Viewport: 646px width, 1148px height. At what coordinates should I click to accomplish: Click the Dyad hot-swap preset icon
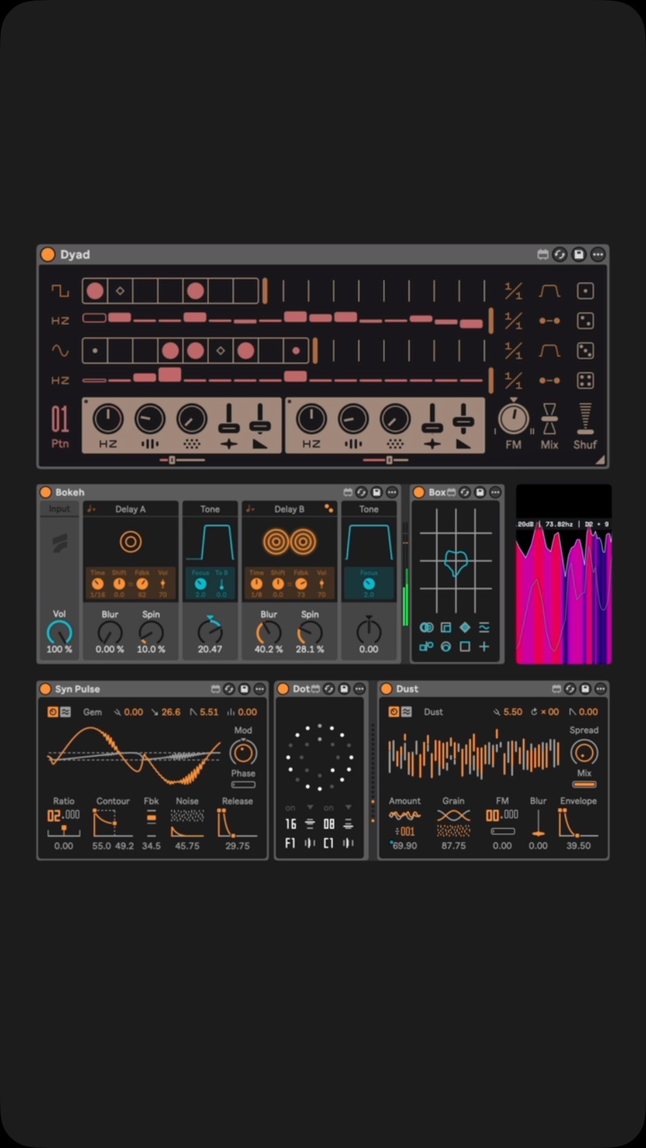point(559,255)
